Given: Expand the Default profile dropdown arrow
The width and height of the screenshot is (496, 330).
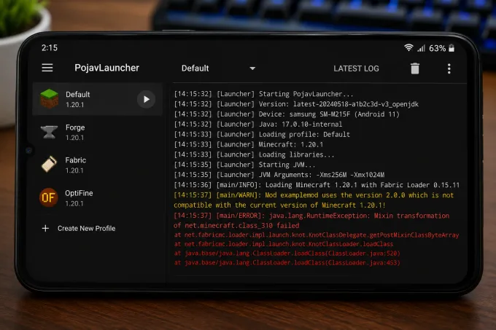Looking at the screenshot, I should (x=252, y=68).
